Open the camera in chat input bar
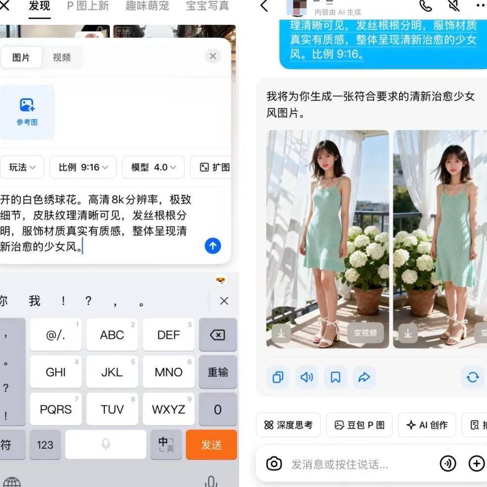The image size is (487, 487). point(274,464)
